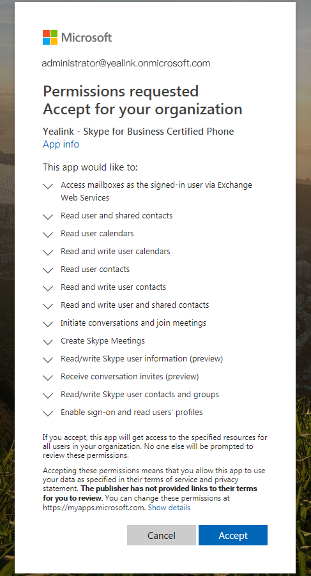Expand the Read user contacts chevron
This screenshot has width=311, height=576.
pos(48,270)
